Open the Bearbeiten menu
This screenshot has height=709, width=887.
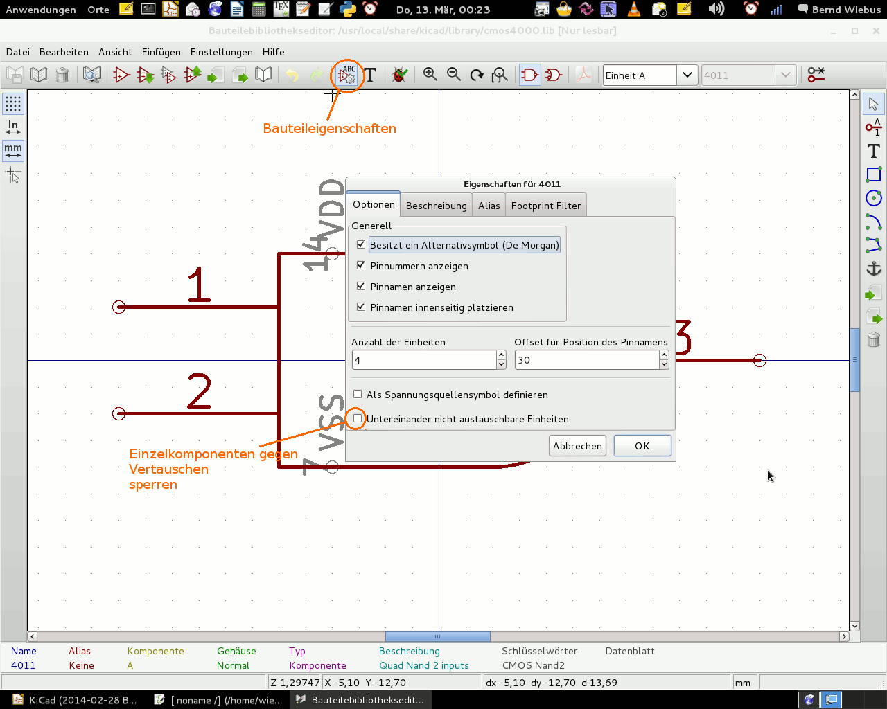[x=64, y=52]
